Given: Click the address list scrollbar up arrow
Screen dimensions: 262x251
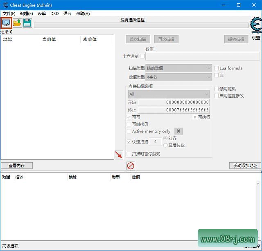Looking at the screenshot, I should coord(258,184).
